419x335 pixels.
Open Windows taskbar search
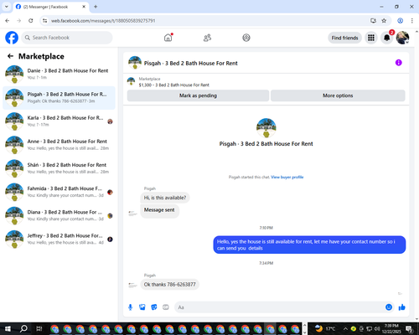point(23,328)
